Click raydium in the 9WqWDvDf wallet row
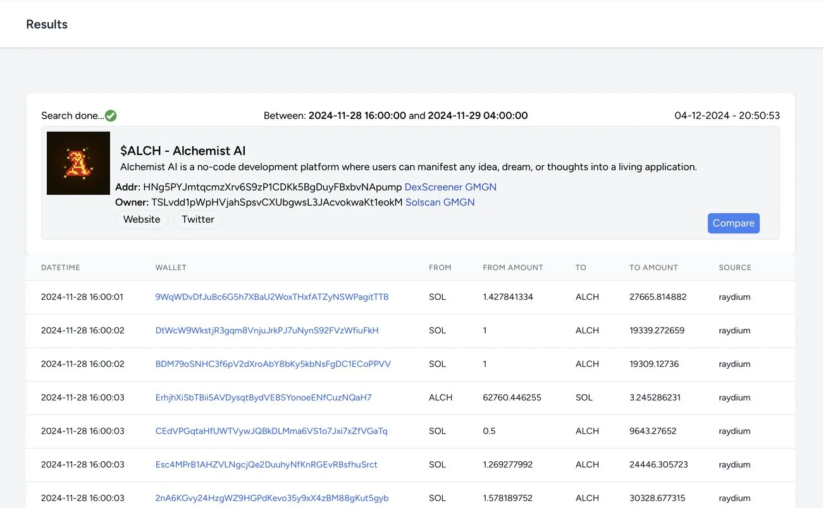 point(734,297)
